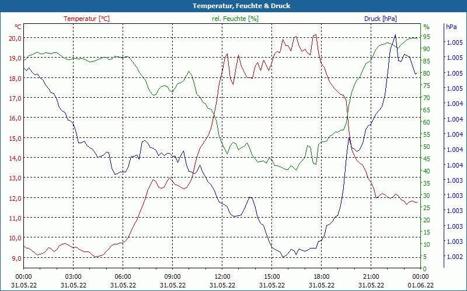Click the '09:00' time axis label
467x291 pixels.
pos(173,277)
